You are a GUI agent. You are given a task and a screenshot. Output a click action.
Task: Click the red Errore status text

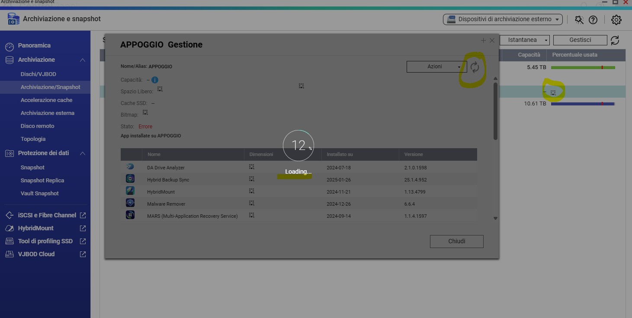[x=145, y=127]
